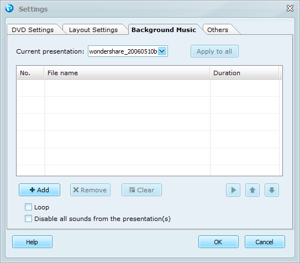Viewport: 300px width, 263px height.
Task: Expand the Current presentation dropdown arrow
Action: pos(162,51)
